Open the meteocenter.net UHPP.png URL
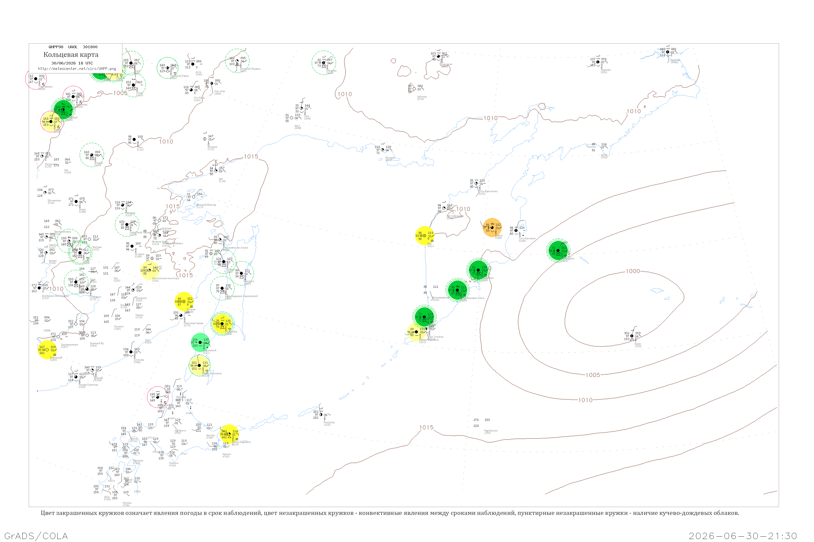This screenshot has height=542, width=814. 77,69
